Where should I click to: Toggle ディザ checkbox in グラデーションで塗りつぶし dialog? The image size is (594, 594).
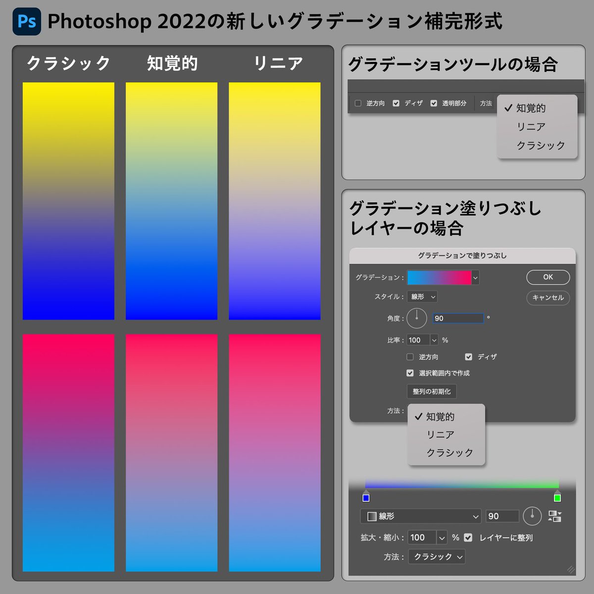coord(468,356)
